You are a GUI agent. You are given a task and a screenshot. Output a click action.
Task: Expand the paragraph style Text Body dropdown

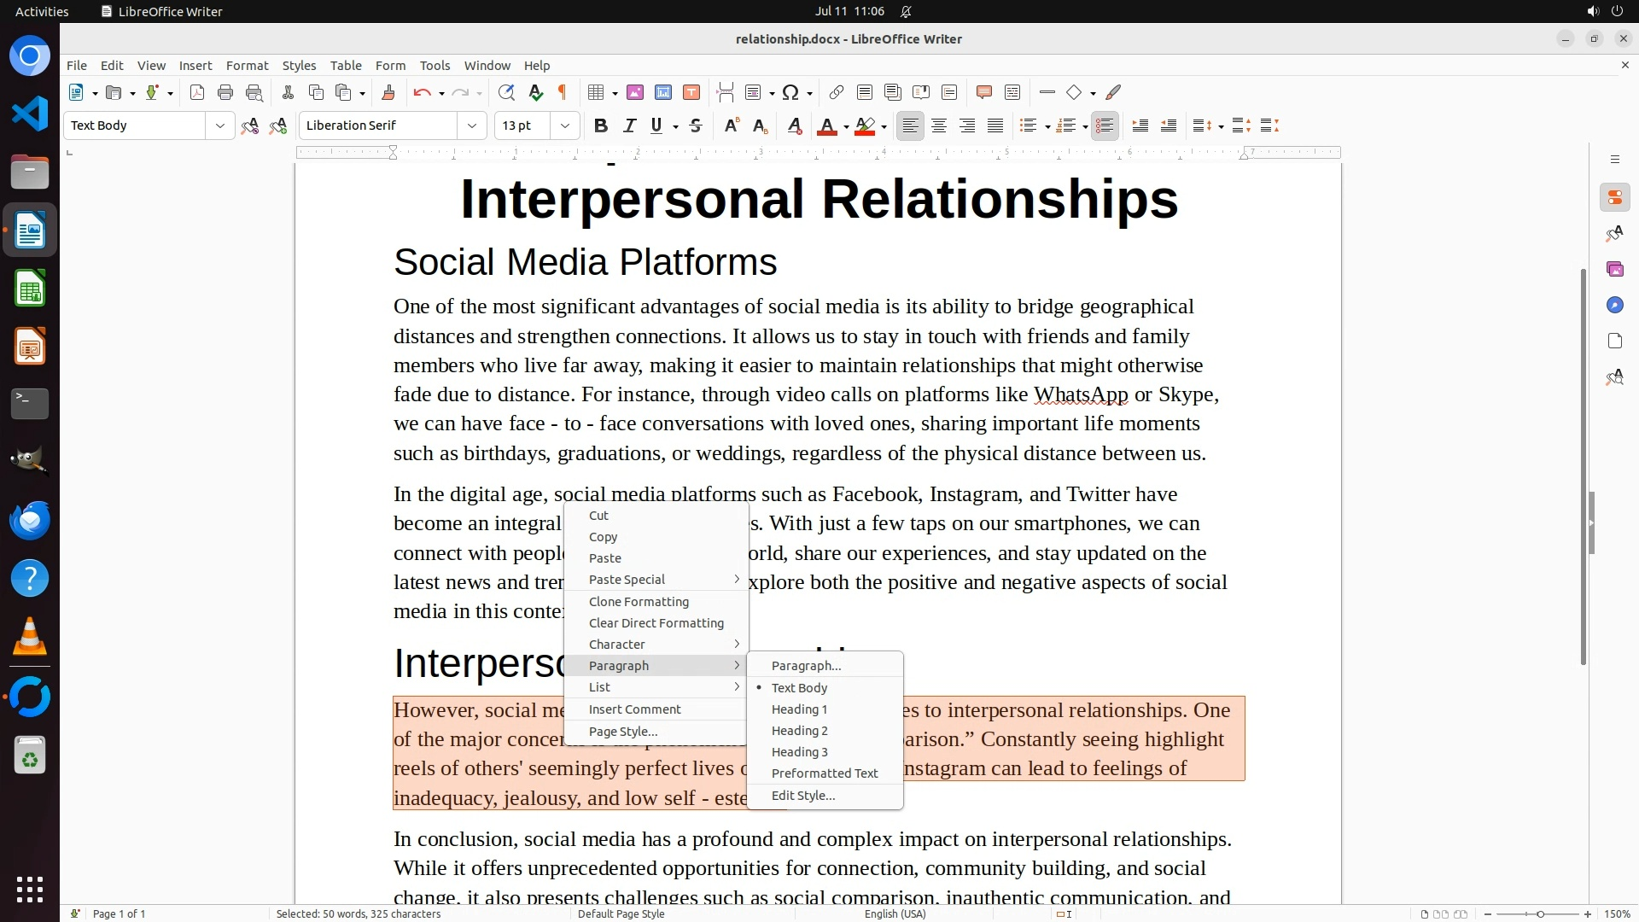(x=220, y=126)
